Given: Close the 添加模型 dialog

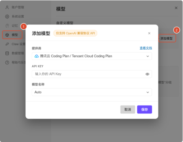Looking at the screenshot, I should pos(149,33).
